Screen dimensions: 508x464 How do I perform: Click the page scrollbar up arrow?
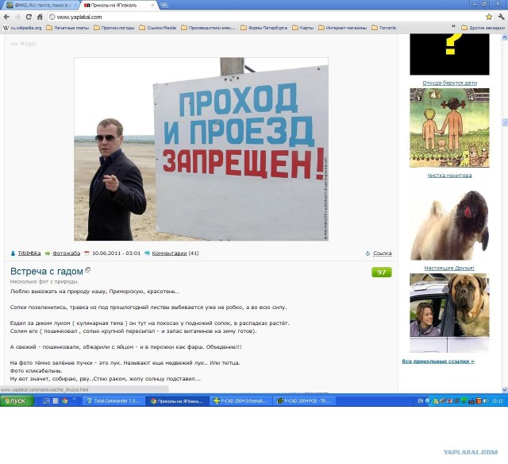click(x=505, y=37)
